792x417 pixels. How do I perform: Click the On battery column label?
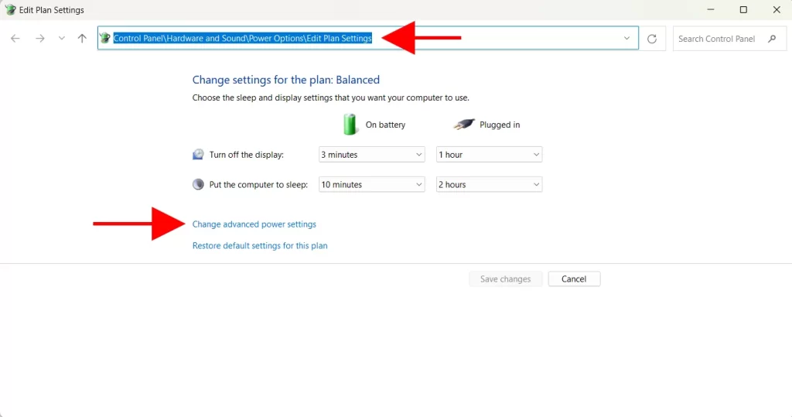[x=385, y=125]
